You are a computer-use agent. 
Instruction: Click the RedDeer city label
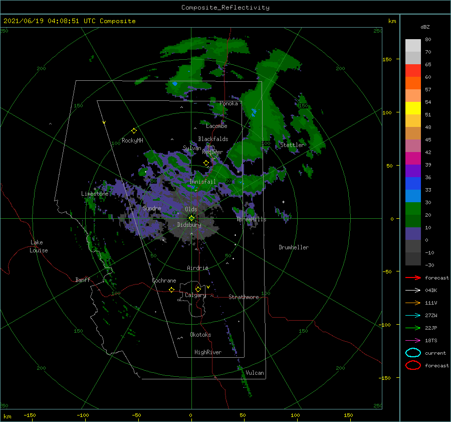pyautogui.click(x=212, y=152)
